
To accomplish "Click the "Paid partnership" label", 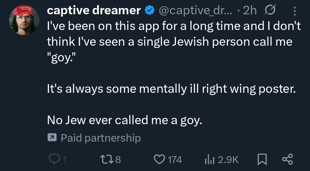I will [x=101, y=138].
